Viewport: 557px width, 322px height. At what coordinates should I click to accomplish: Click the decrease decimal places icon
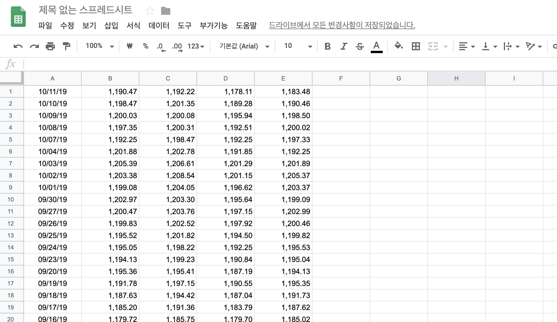pos(161,47)
